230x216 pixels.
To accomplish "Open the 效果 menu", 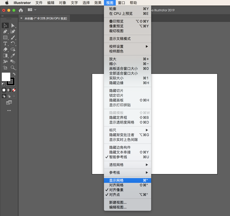I will pyautogui.click(x=98, y=3).
